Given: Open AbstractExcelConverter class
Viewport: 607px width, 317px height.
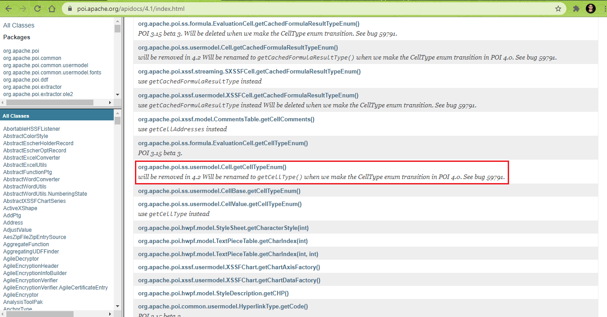Looking at the screenshot, I should [32, 158].
